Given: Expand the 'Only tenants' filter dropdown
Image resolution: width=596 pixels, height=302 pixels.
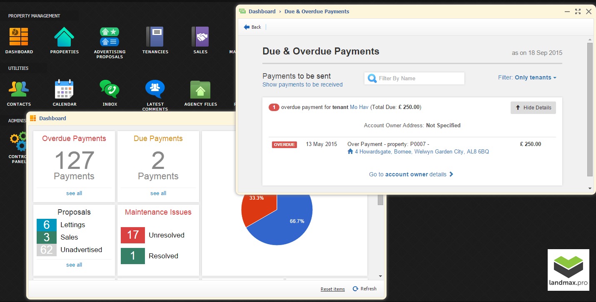Looking at the screenshot, I should click(535, 78).
